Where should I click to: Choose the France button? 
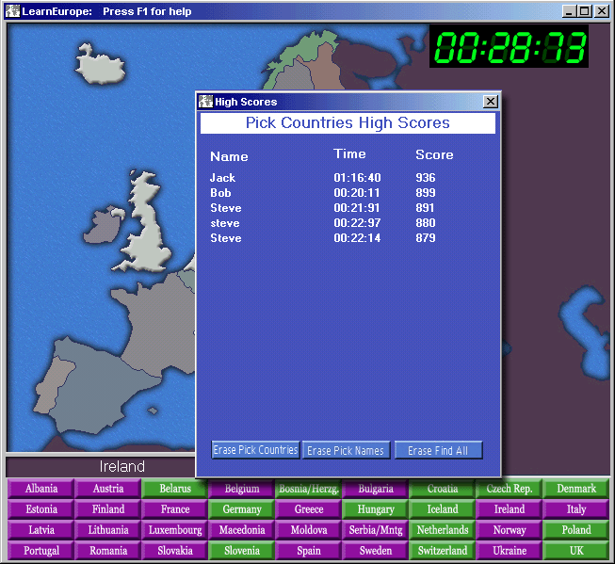[x=175, y=509]
